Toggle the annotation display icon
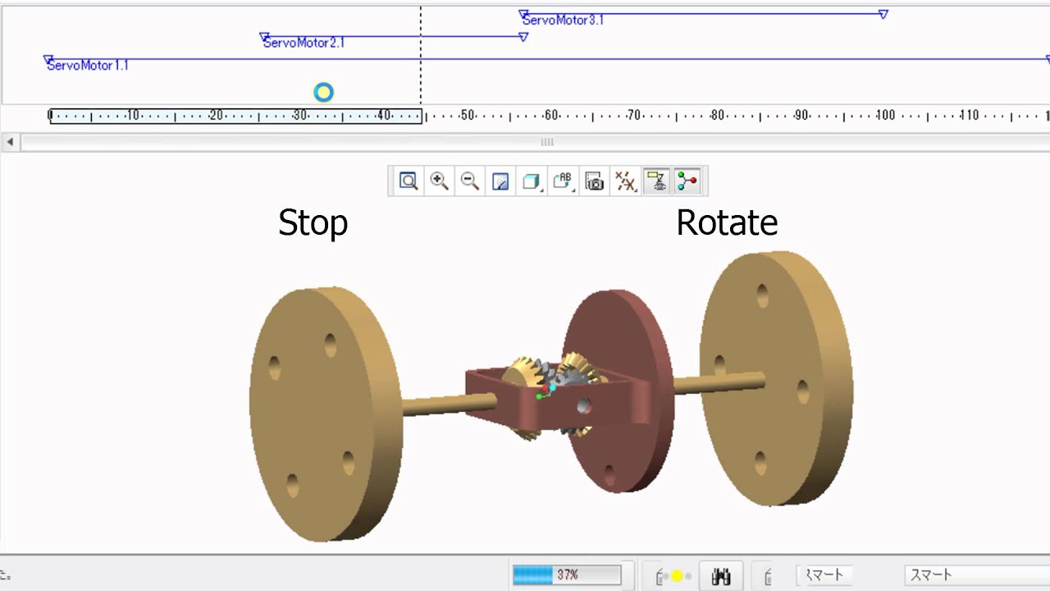The width and height of the screenshot is (1050, 591). [656, 181]
